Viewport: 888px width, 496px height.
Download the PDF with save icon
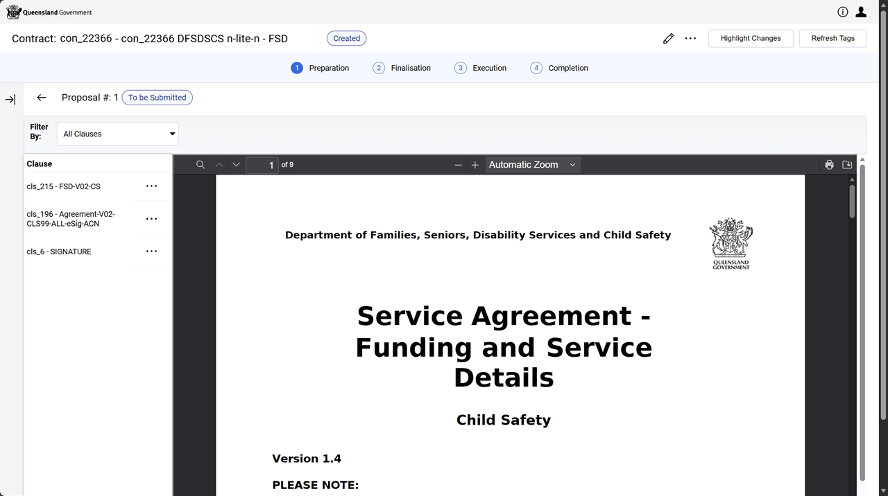[847, 165]
